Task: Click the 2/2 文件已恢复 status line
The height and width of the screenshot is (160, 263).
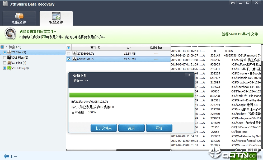Action: point(93,107)
